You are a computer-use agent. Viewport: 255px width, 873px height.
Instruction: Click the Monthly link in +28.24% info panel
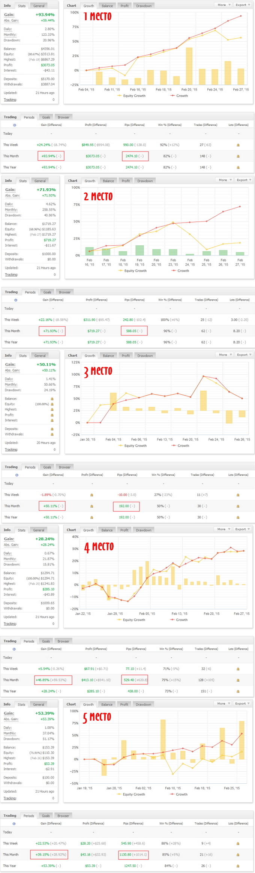[10, 559]
